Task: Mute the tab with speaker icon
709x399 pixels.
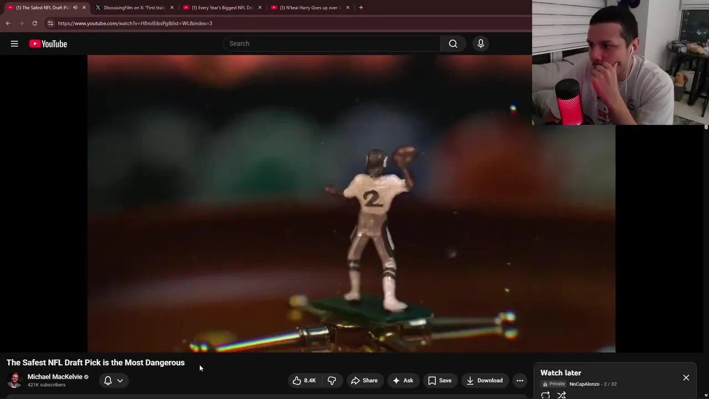Action: click(75, 8)
